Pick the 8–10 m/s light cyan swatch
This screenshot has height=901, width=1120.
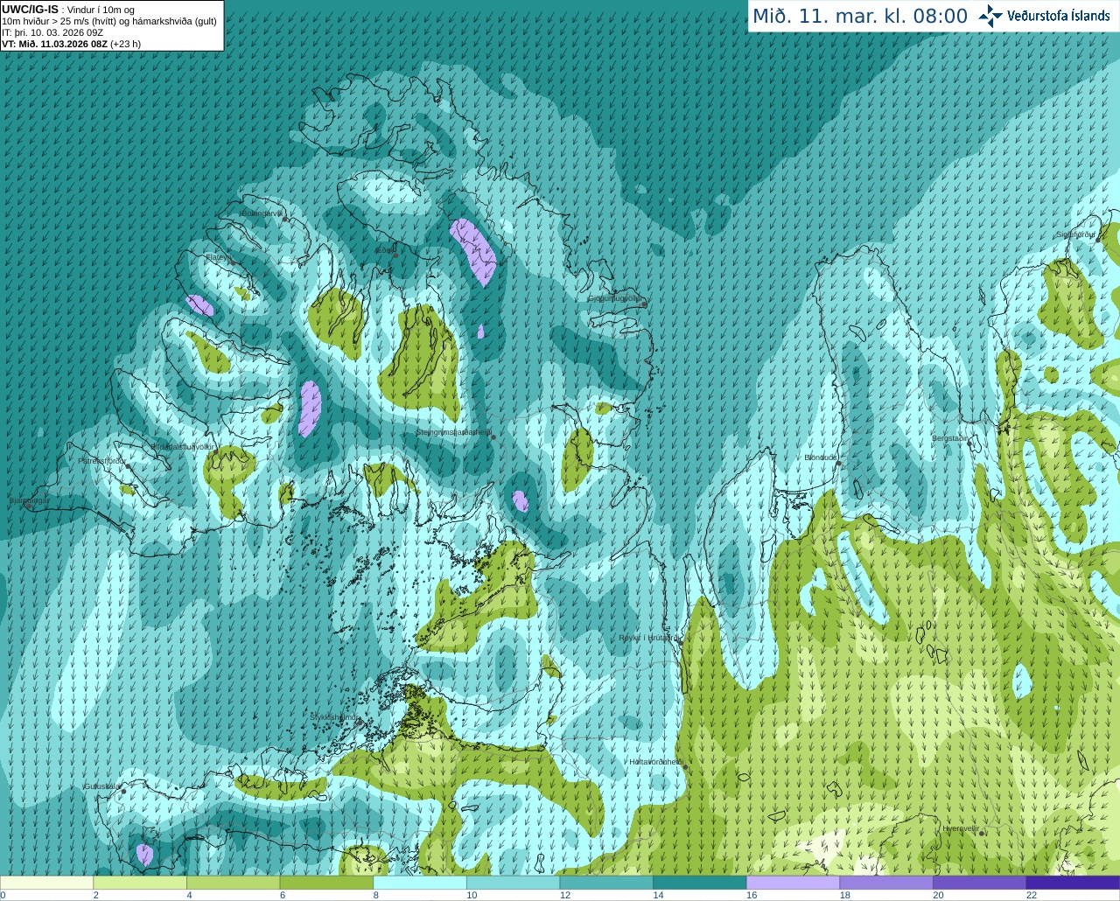[x=420, y=883]
